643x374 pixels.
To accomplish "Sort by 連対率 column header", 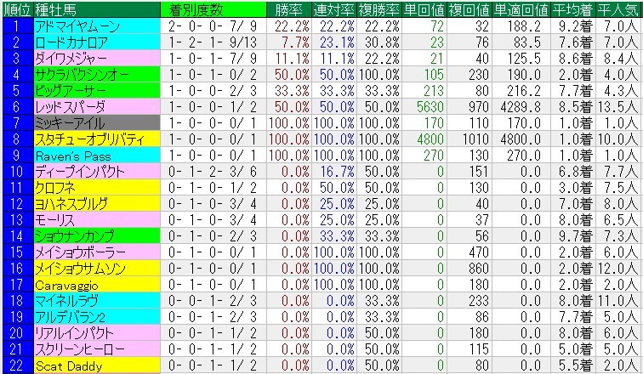I will coord(334,10).
